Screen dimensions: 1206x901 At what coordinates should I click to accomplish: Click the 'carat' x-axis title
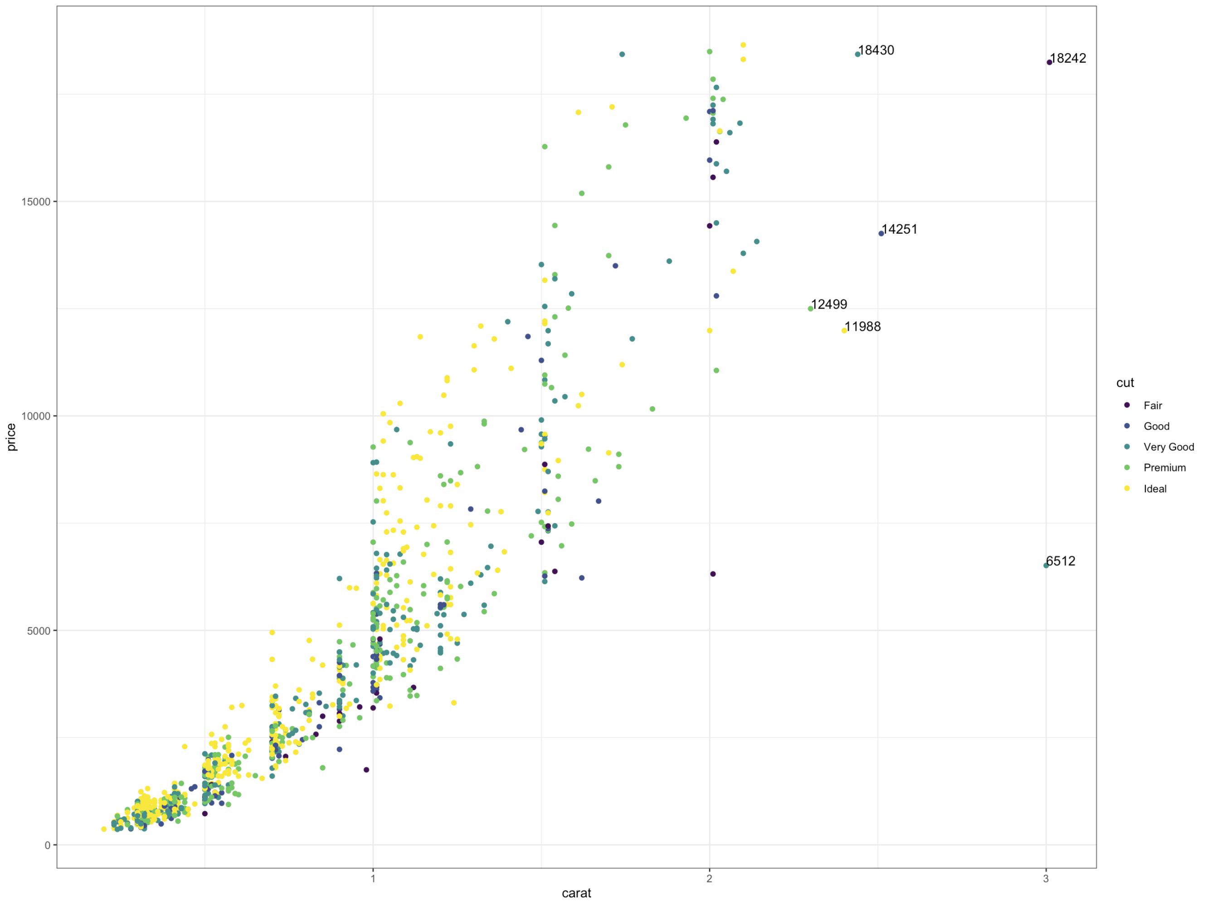click(576, 893)
